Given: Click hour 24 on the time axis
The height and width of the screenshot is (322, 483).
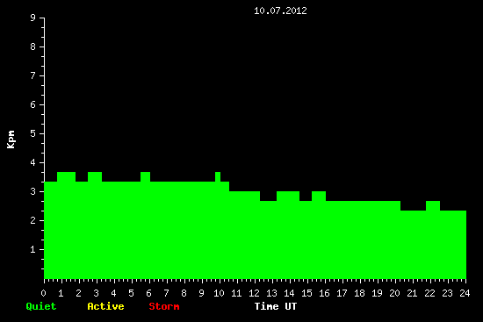Looking at the screenshot, I should pyautogui.click(x=465, y=293).
